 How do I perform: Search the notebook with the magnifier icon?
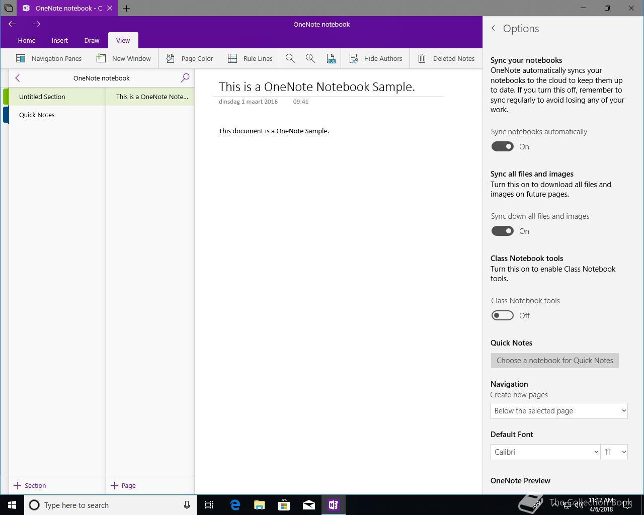[x=185, y=78]
